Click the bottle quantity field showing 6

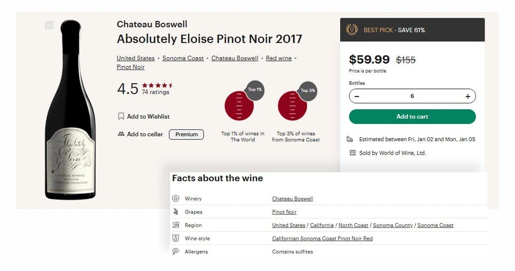click(x=412, y=97)
